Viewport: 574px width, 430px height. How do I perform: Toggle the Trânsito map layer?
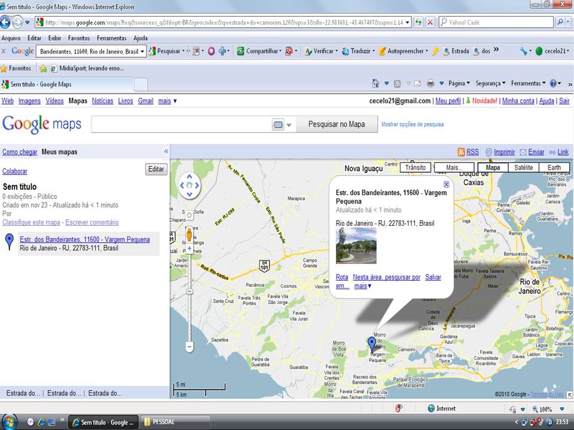pyautogui.click(x=416, y=167)
